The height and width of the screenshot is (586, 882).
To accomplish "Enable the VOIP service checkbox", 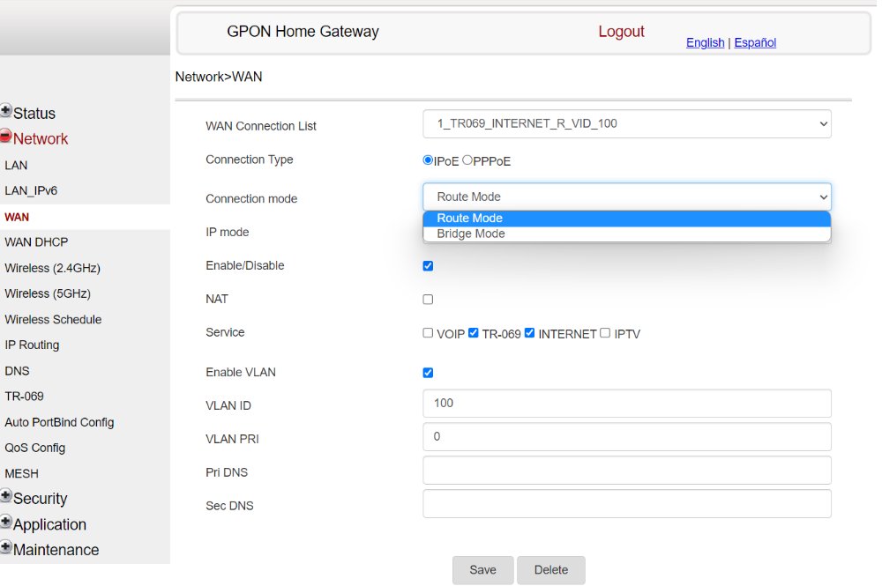I will pyautogui.click(x=428, y=333).
